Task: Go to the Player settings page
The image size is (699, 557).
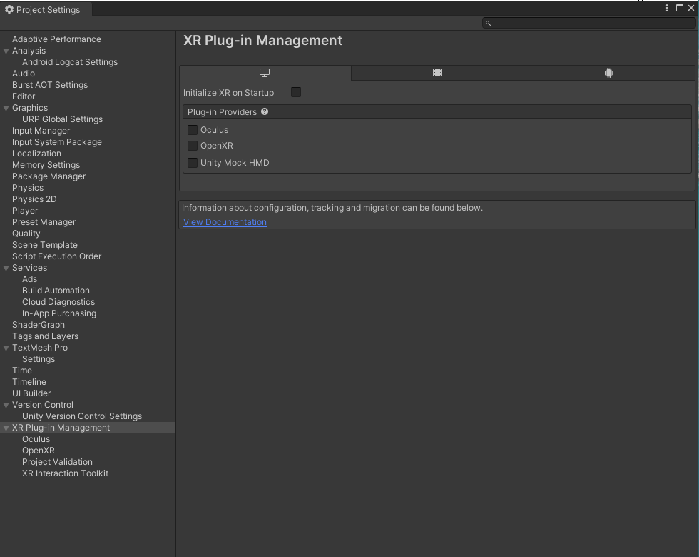Action: click(25, 211)
